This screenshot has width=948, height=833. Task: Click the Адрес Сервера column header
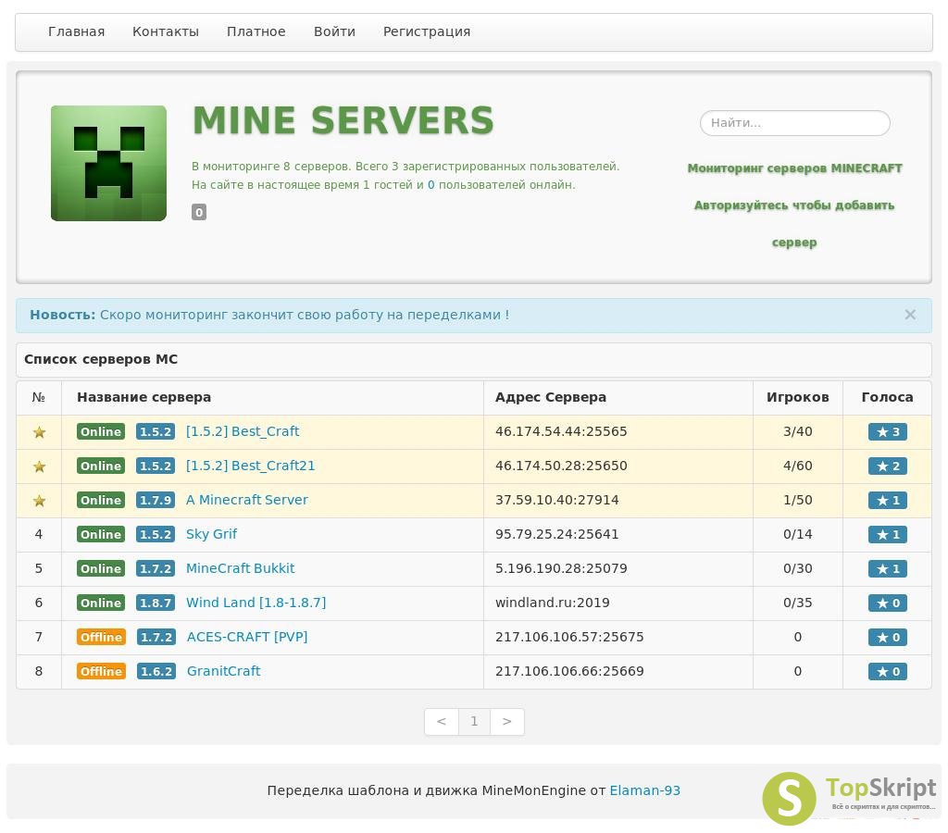(x=551, y=397)
